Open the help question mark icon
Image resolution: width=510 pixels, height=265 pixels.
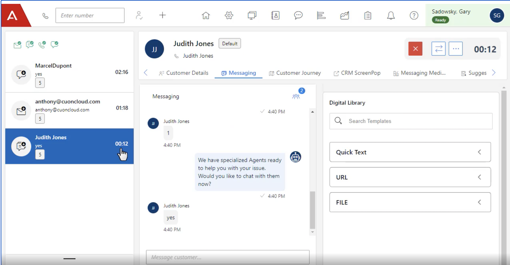tap(414, 16)
